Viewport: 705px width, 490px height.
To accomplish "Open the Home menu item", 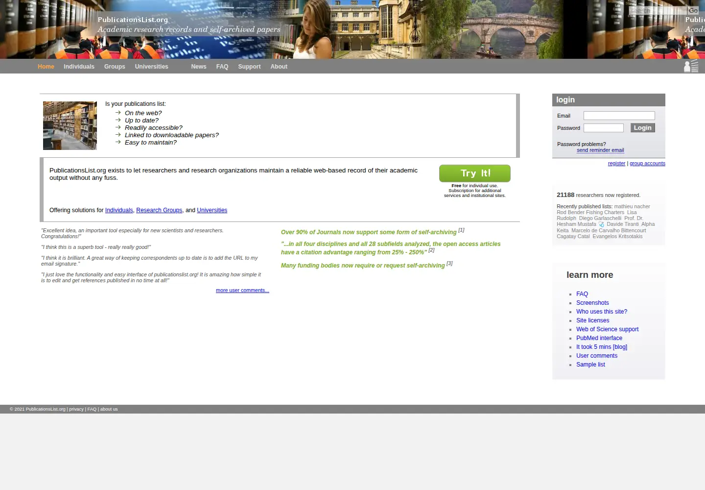I will click(46, 67).
